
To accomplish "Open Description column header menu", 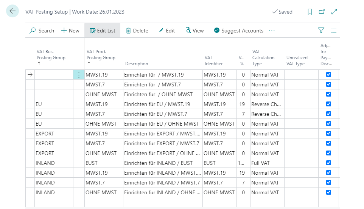I will click(x=137, y=64).
